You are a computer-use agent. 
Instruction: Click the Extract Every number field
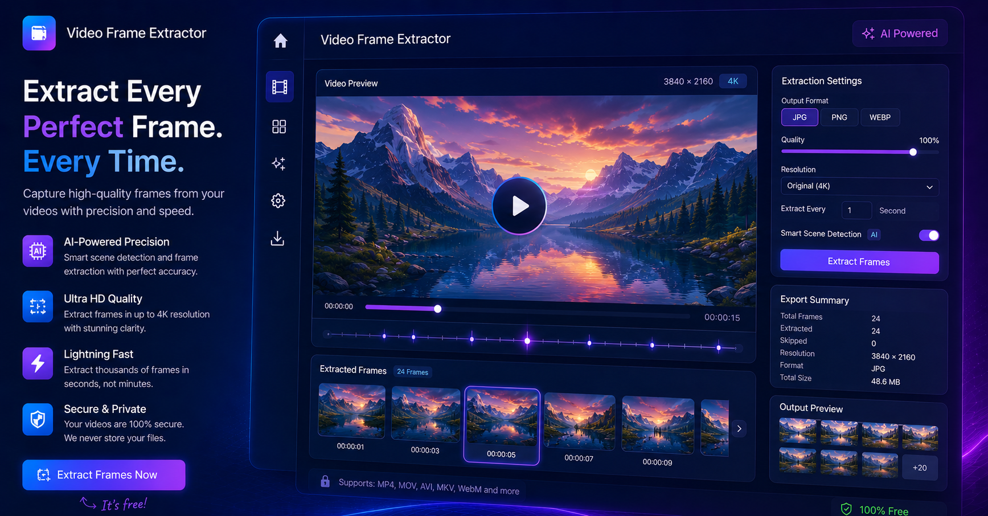click(856, 211)
